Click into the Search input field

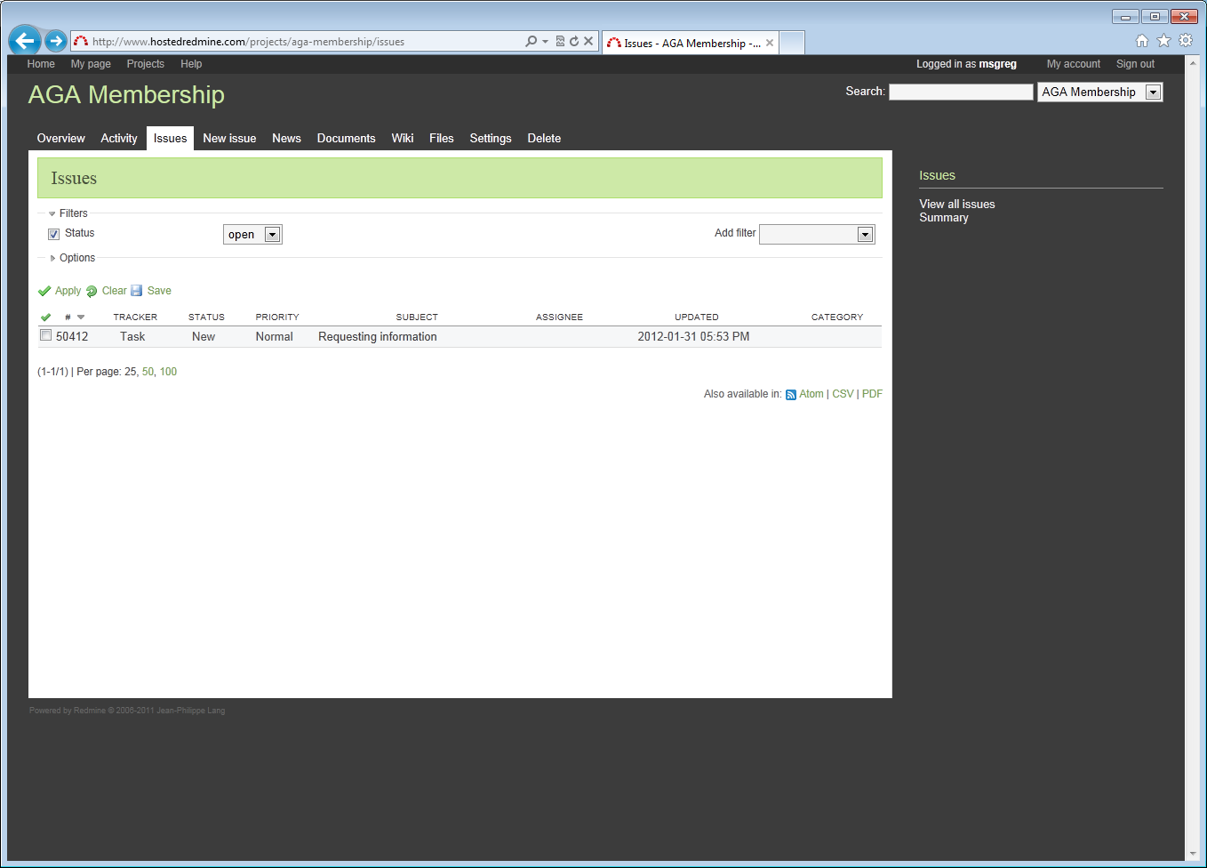(961, 92)
